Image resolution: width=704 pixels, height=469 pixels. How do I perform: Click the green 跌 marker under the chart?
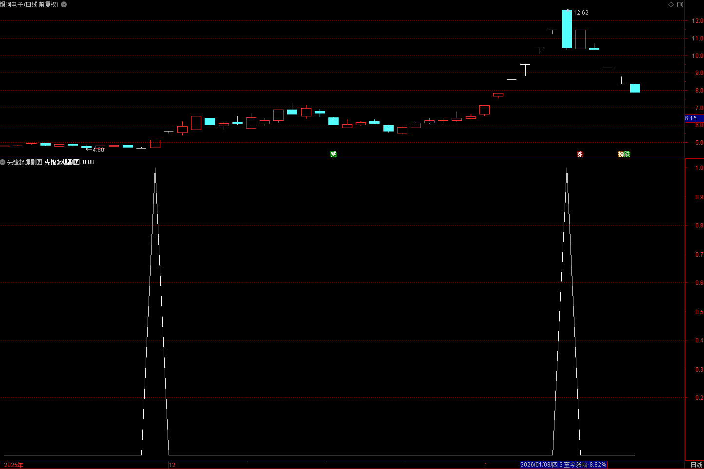(x=627, y=154)
